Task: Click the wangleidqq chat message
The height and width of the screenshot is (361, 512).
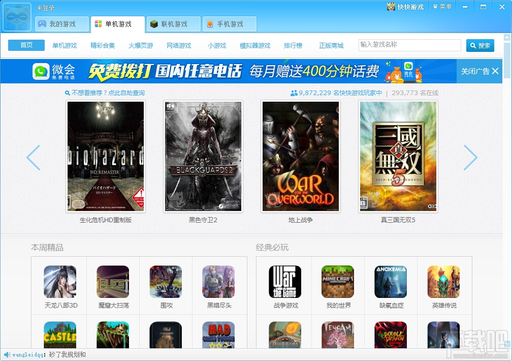Action: pyautogui.click(x=49, y=355)
